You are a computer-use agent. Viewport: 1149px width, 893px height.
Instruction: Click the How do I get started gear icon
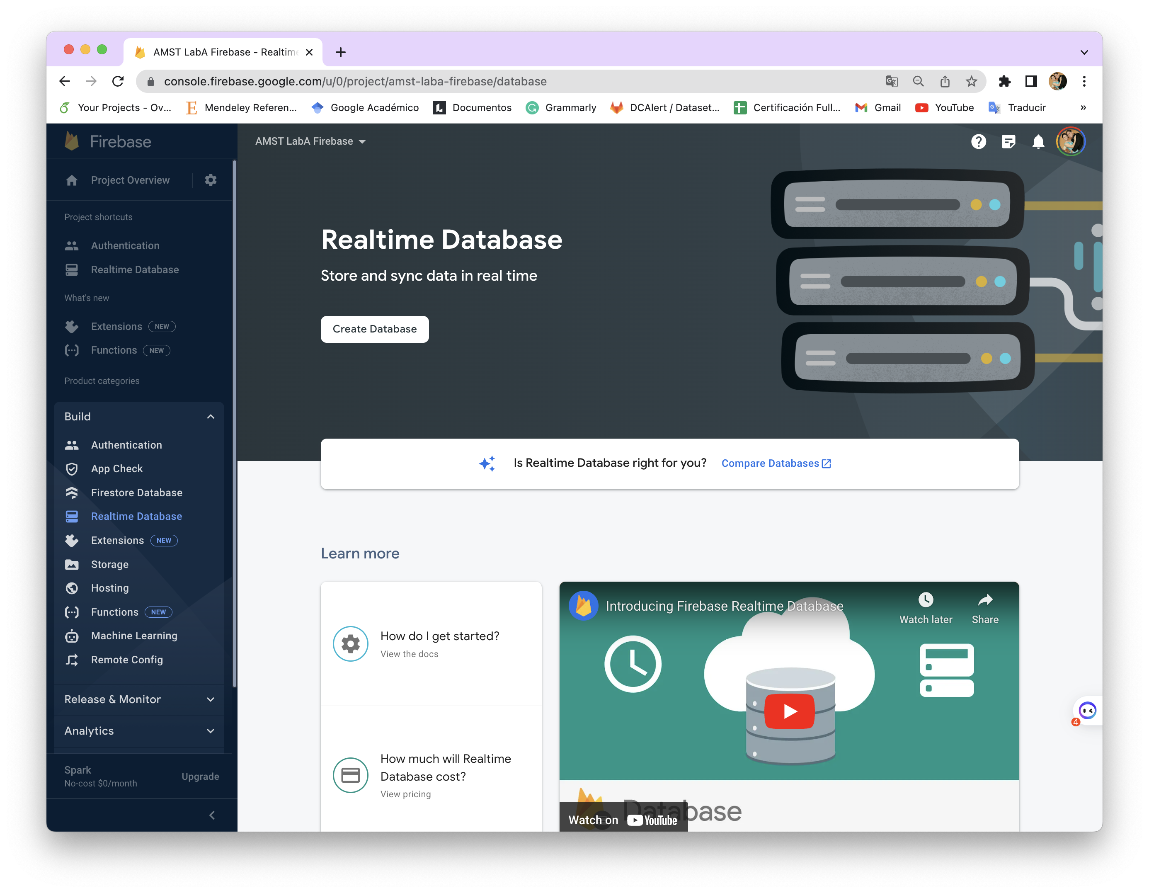tap(350, 643)
